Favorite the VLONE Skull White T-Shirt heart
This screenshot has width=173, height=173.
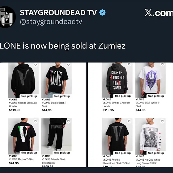[x=162, y=64]
